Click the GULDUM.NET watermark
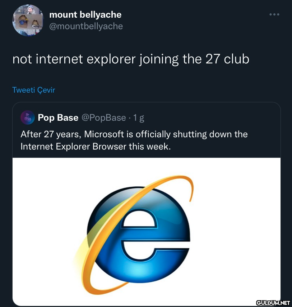The width and height of the screenshot is (292, 307). pyautogui.click(x=273, y=303)
